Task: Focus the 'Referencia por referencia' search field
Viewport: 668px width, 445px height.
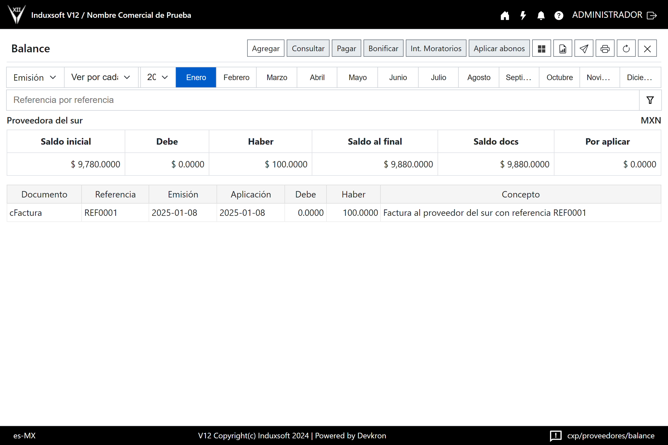Action: click(x=322, y=100)
